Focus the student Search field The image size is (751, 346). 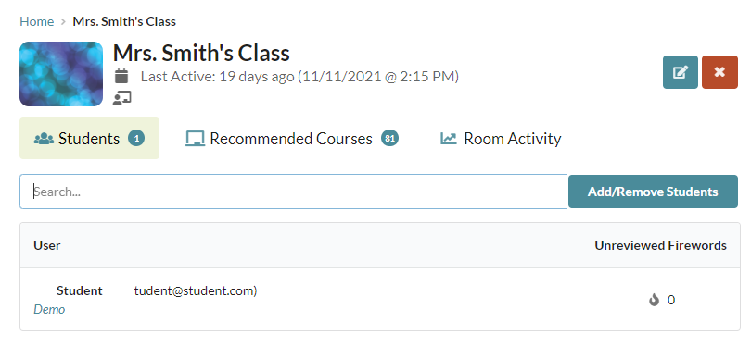tap(294, 192)
